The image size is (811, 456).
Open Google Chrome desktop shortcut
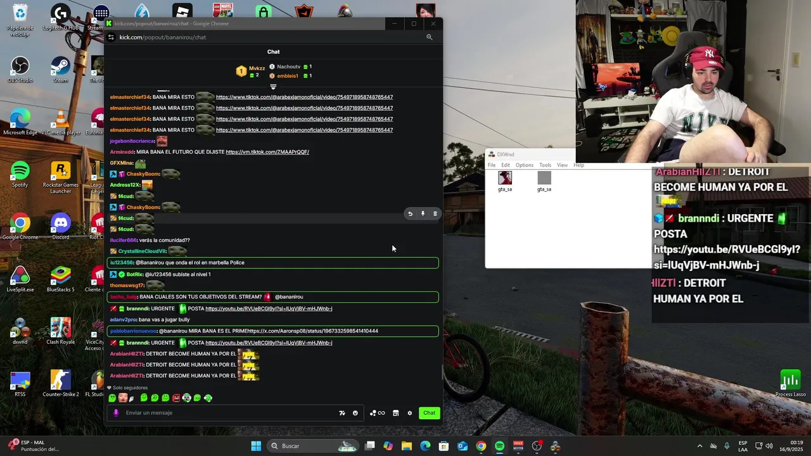coord(20,227)
